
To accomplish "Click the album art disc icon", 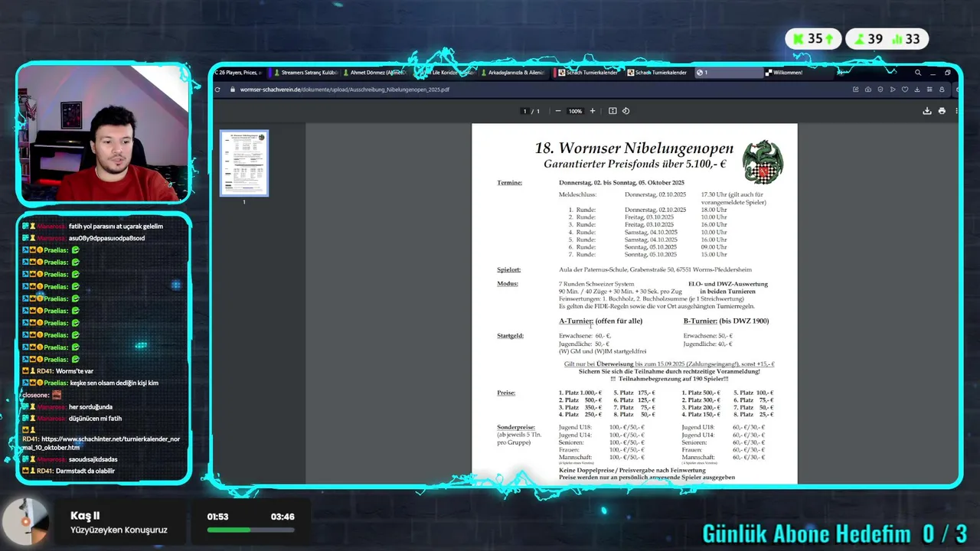I will [x=24, y=522].
